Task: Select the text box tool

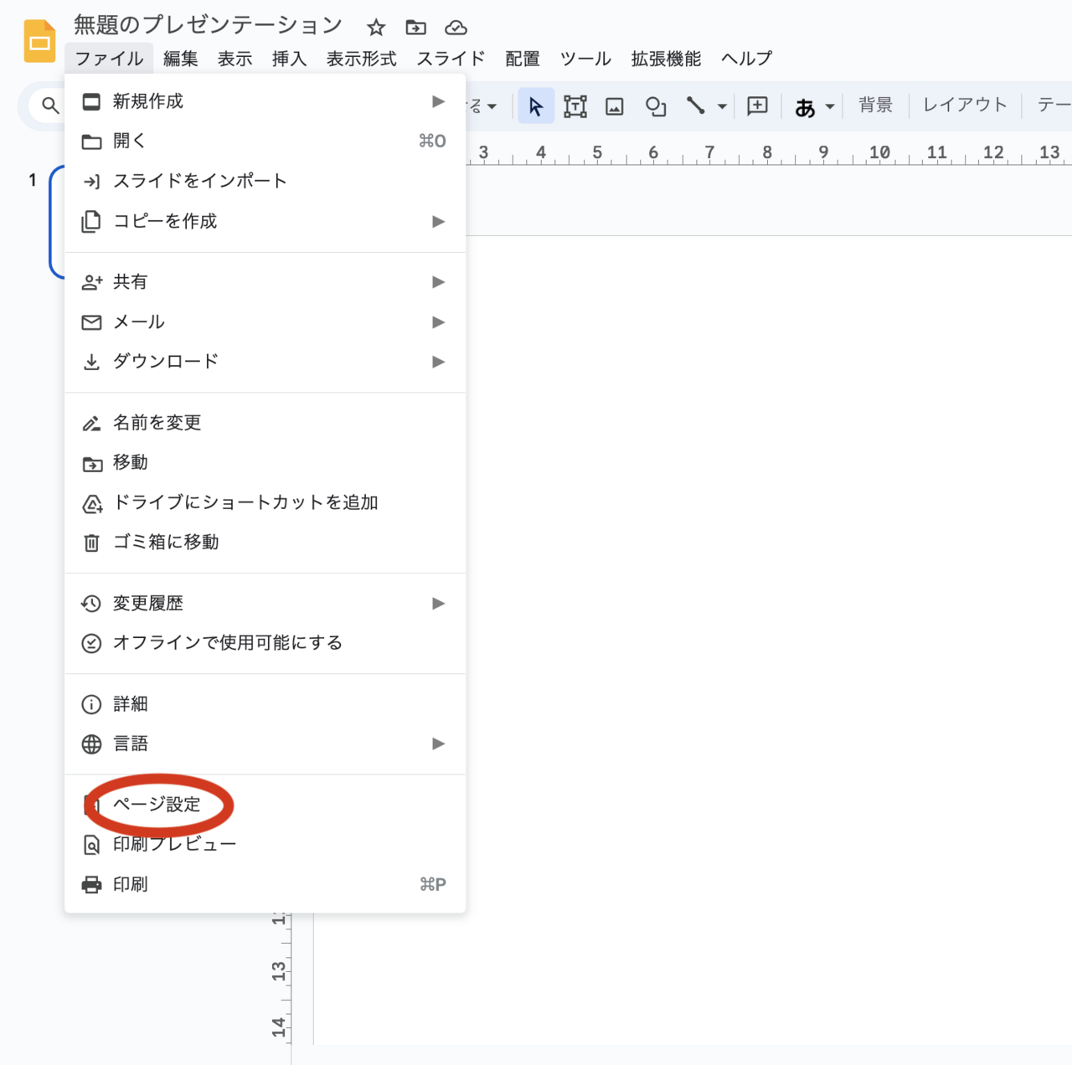Action: coord(575,105)
